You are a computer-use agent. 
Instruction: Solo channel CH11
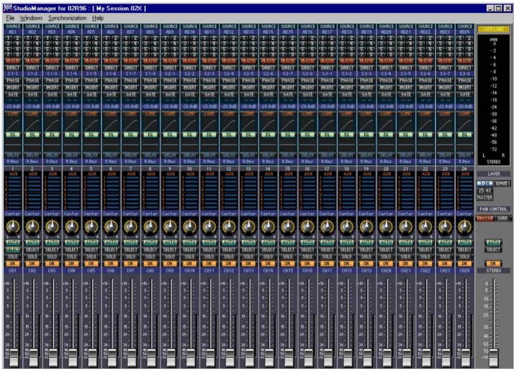pos(209,256)
